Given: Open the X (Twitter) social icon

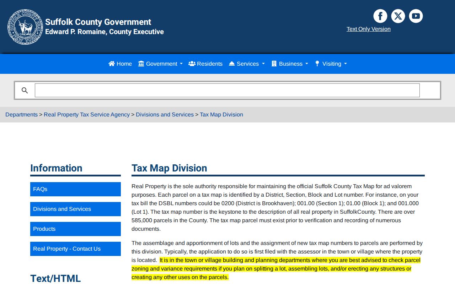Looking at the screenshot, I should (x=398, y=16).
